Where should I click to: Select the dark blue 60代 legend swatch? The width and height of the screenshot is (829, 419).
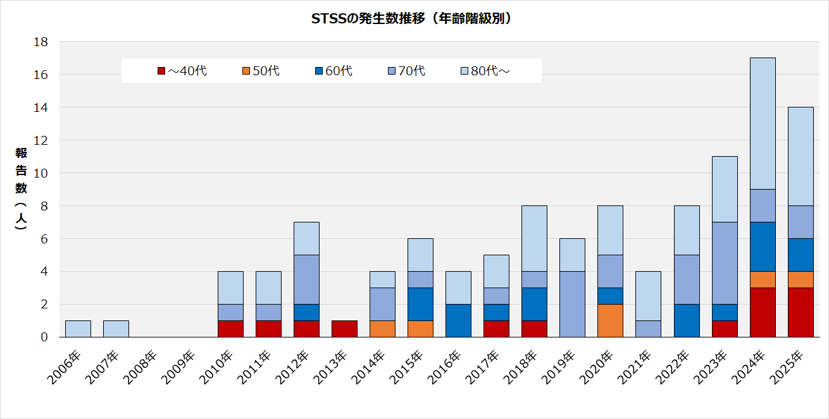[x=318, y=71]
